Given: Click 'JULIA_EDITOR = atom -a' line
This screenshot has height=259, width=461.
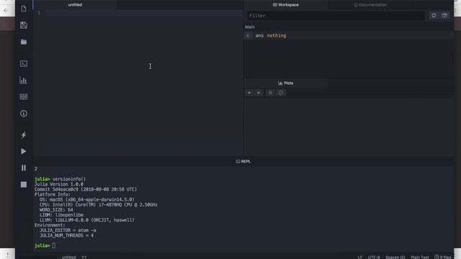Looking at the screenshot, I should (68, 230).
